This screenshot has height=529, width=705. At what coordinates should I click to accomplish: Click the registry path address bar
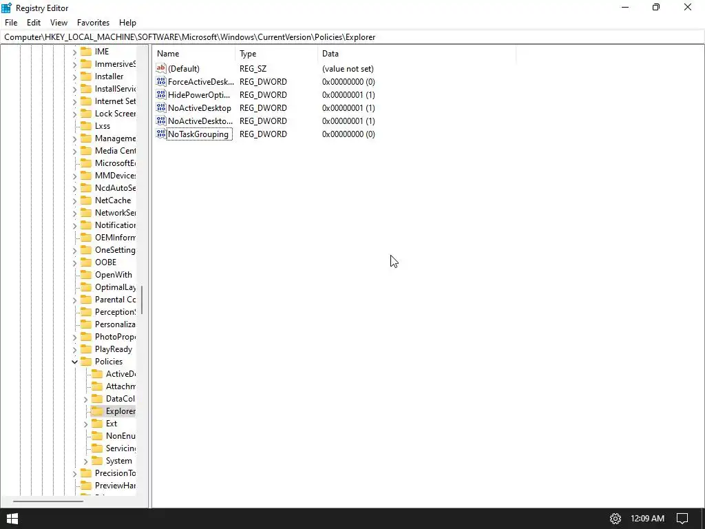[352, 37]
